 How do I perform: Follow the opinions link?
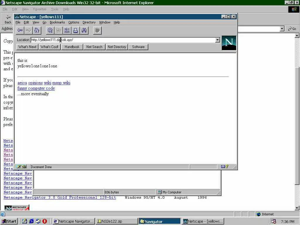[35, 83]
